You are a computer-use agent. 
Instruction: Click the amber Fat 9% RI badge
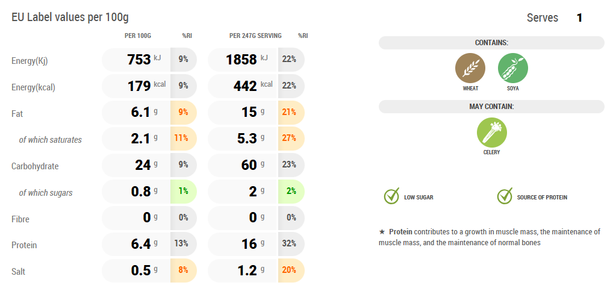point(183,113)
